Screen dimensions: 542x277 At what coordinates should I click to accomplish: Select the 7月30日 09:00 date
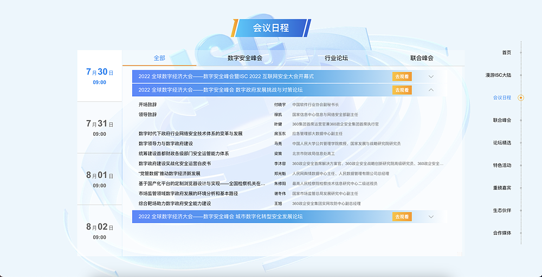coord(100,76)
